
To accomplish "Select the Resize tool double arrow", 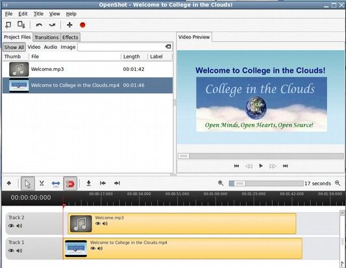I will pos(56,183).
